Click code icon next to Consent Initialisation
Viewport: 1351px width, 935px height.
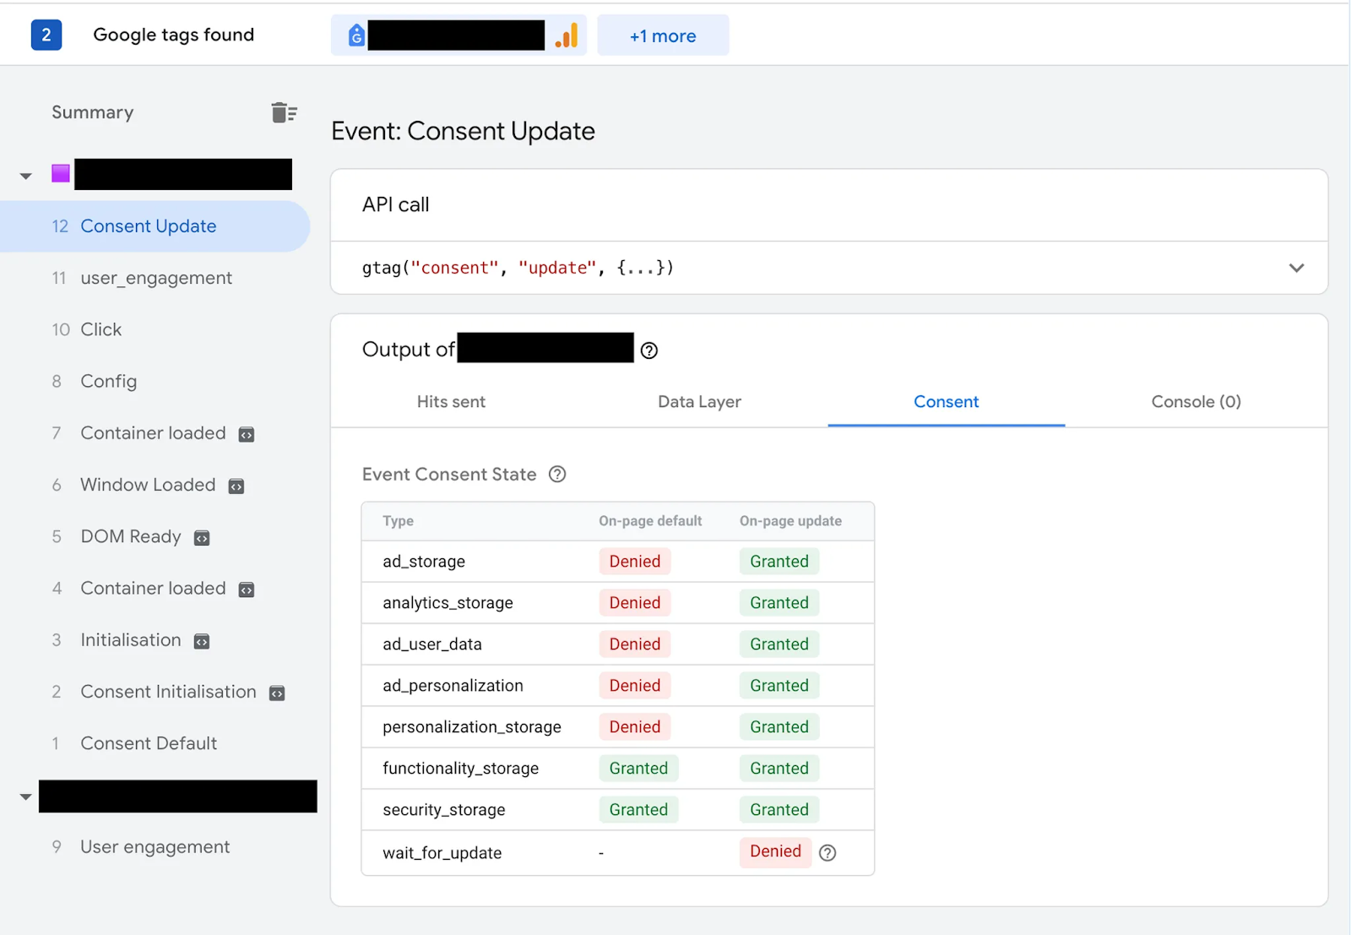[277, 693]
